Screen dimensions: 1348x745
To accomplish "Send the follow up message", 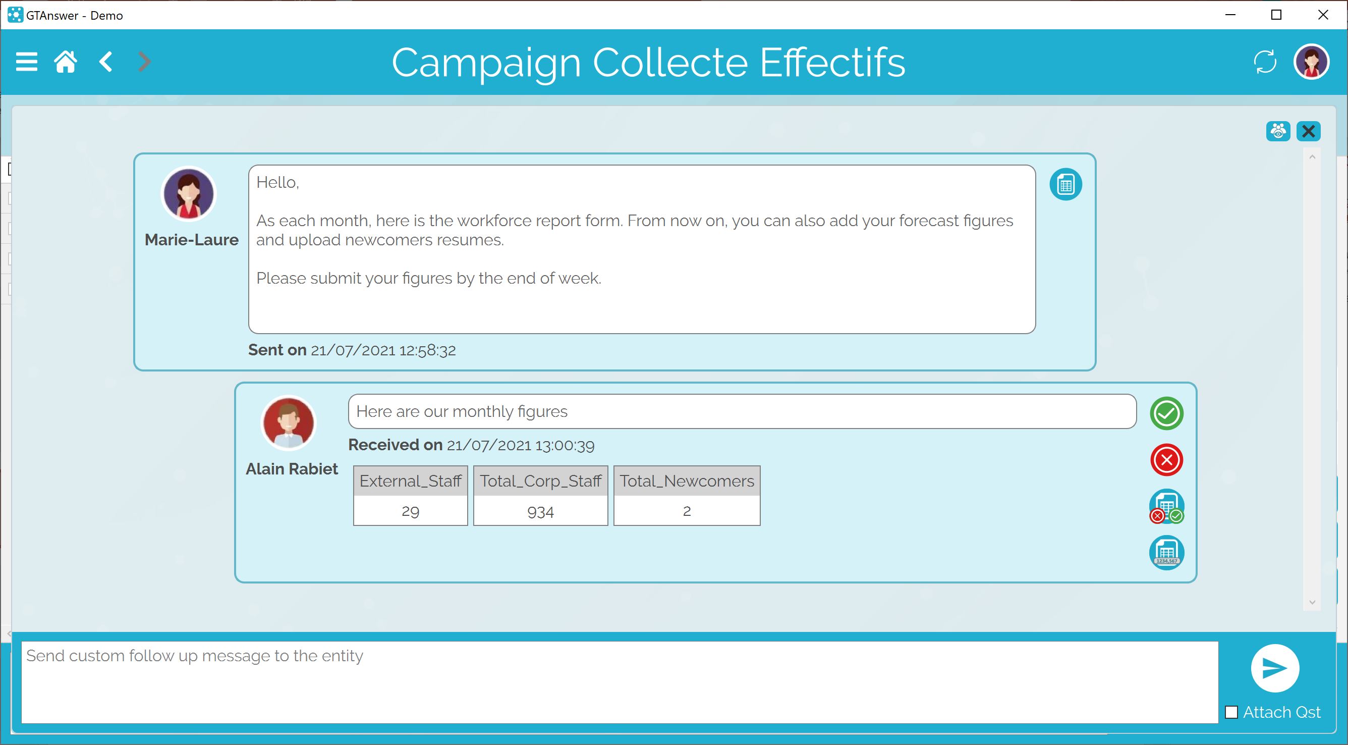I will pyautogui.click(x=1275, y=667).
